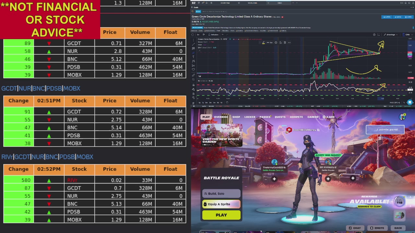This screenshot has width=415, height=233.
Task: Click the magnet icon in chart sidebar
Action: [x=194, y=85]
